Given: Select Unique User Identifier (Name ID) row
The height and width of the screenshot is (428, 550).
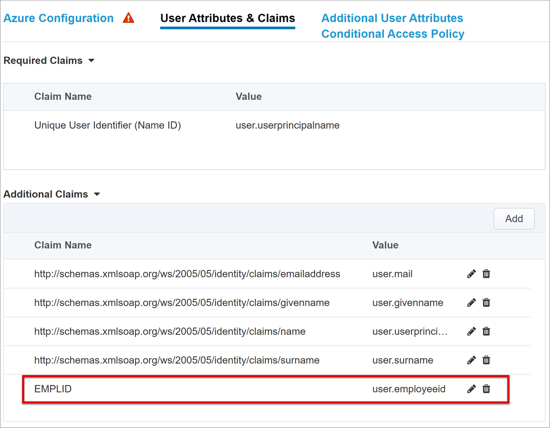Looking at the screenshot, I should (275, 125).
